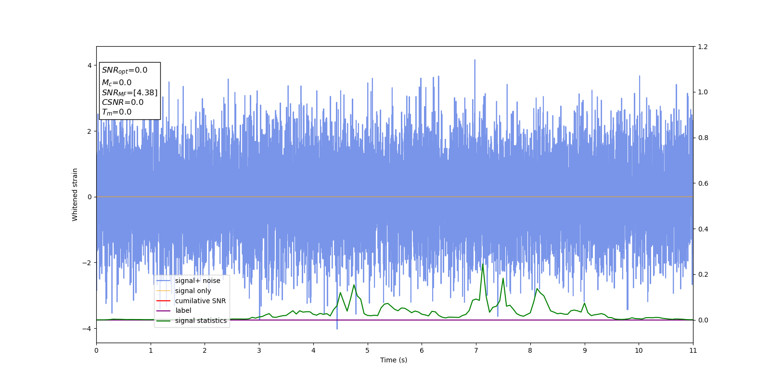
Task: Click the left y-axis tick label −4
Action: pyautogui.click(x=86, y=329)
